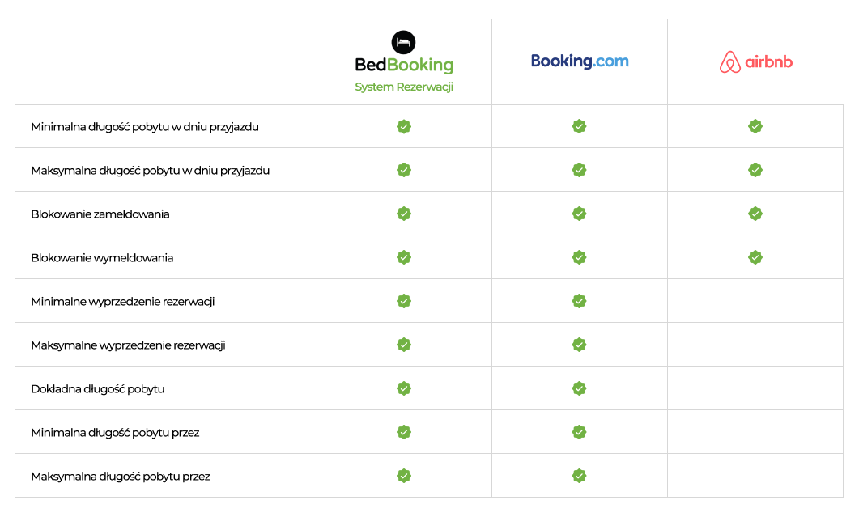This screenshot has width=859, height=517.
Task: Click Airbnb checkmark for Blokowanie wymeldowania
Action: (x=755, y=257)
